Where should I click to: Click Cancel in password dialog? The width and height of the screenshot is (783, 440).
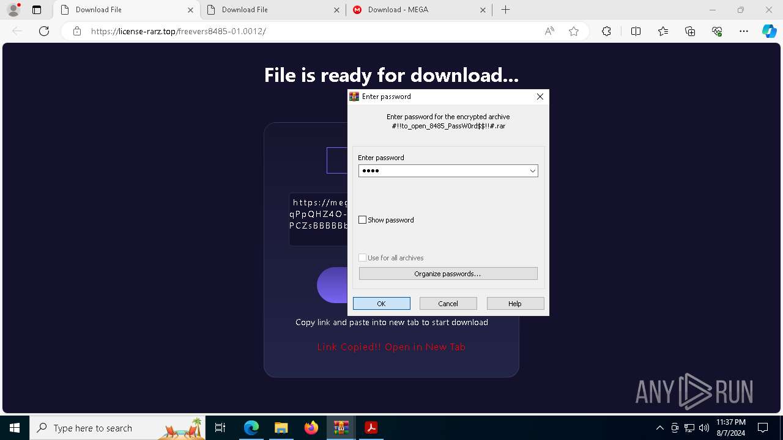[x=448, y=304]
